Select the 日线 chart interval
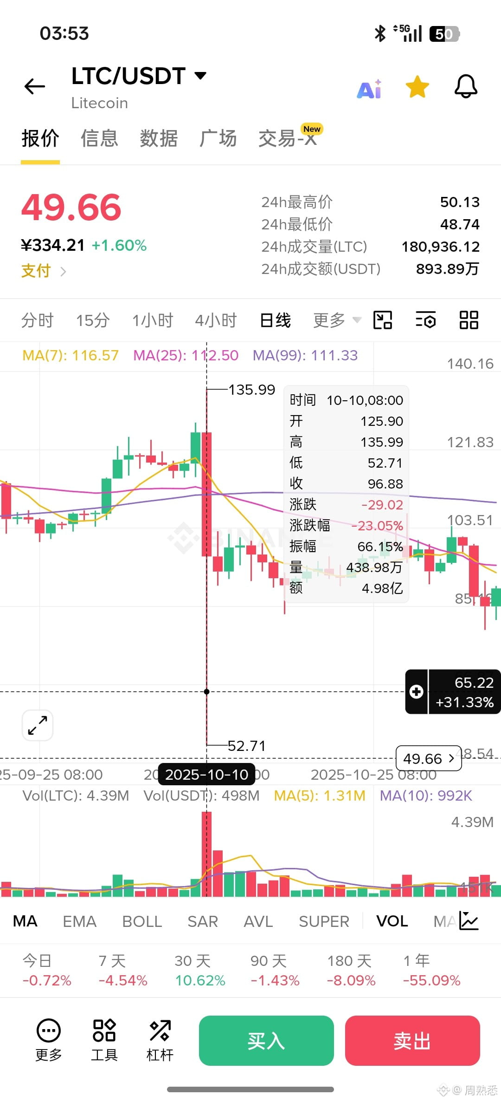501x1102 pixels. click(276, 320)
